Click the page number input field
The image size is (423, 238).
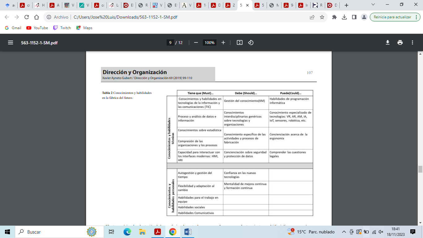click(170, 43)
